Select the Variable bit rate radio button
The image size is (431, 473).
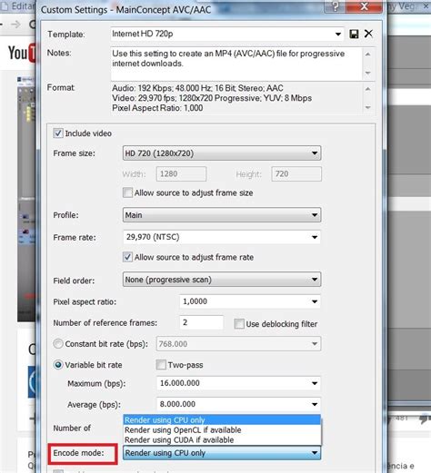pos(58,365)
